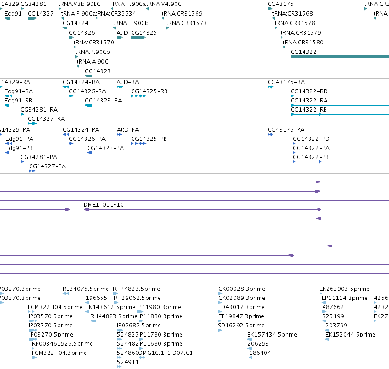Click gene label 'CG14326' in the top track
This screenshot has width=389, height=369.
click(82, 33)
